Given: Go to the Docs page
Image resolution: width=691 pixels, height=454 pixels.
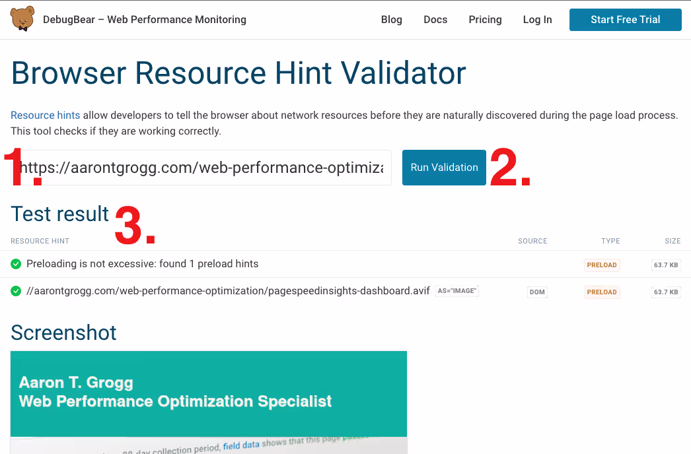Looking at the screenshot, I should pos(435,20).
